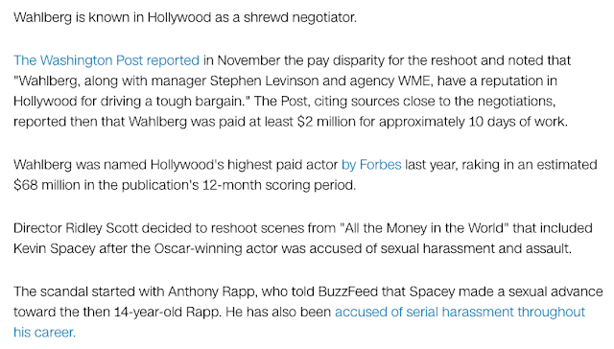
Task: Click "Hollywood's highest paid actor" text
Action: point(244,165)
